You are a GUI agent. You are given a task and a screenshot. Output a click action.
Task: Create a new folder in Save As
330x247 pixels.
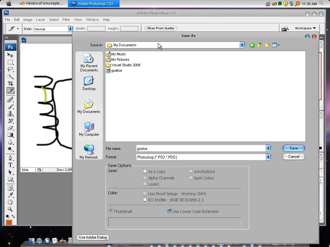(267, 45)
